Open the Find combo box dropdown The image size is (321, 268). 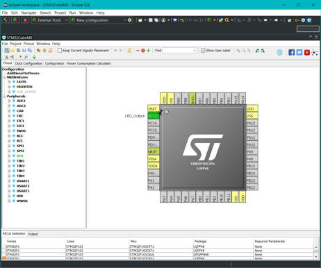tap(195, 51)
